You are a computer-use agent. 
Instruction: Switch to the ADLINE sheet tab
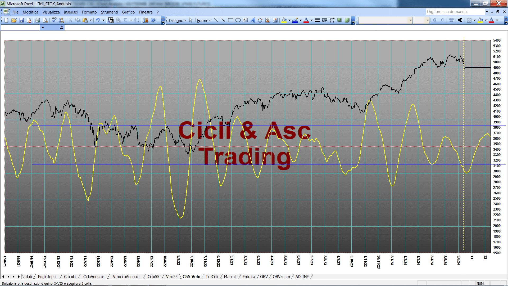[302, 277]
